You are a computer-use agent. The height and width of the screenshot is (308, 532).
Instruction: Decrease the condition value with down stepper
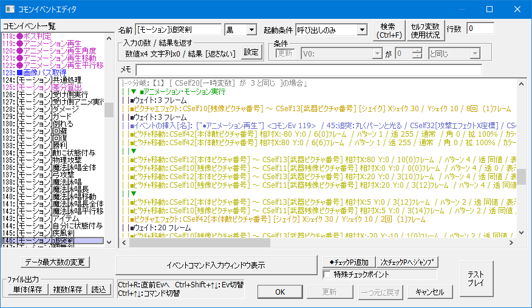(417, 56)
